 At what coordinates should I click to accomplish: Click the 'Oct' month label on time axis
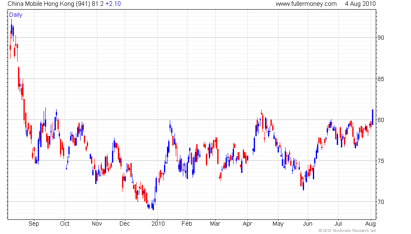65,224
